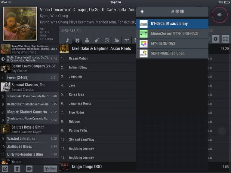This screenshot has height=173, width=231.
Task: Play track 5 Korea Idea
Action: tap(97, 94)
